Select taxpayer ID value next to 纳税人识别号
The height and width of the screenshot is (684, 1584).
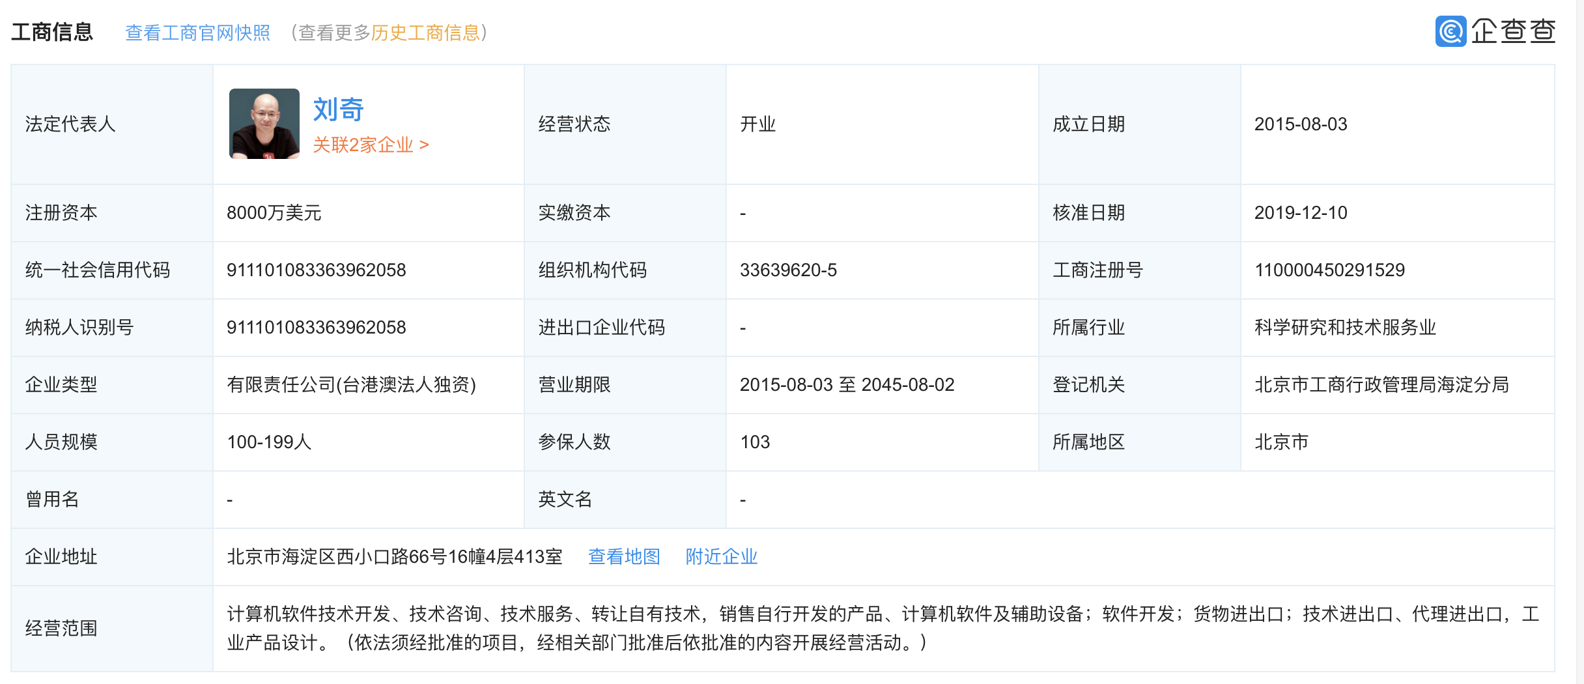point(317,328)
